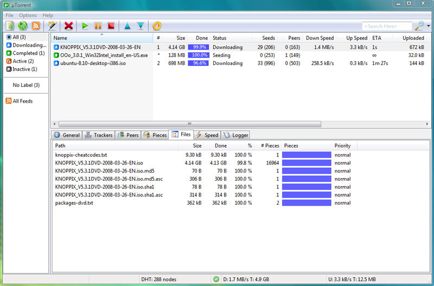The width and height of the screenshot is (434, 286).
Task: Open the File menu
Action: point(9,15)
